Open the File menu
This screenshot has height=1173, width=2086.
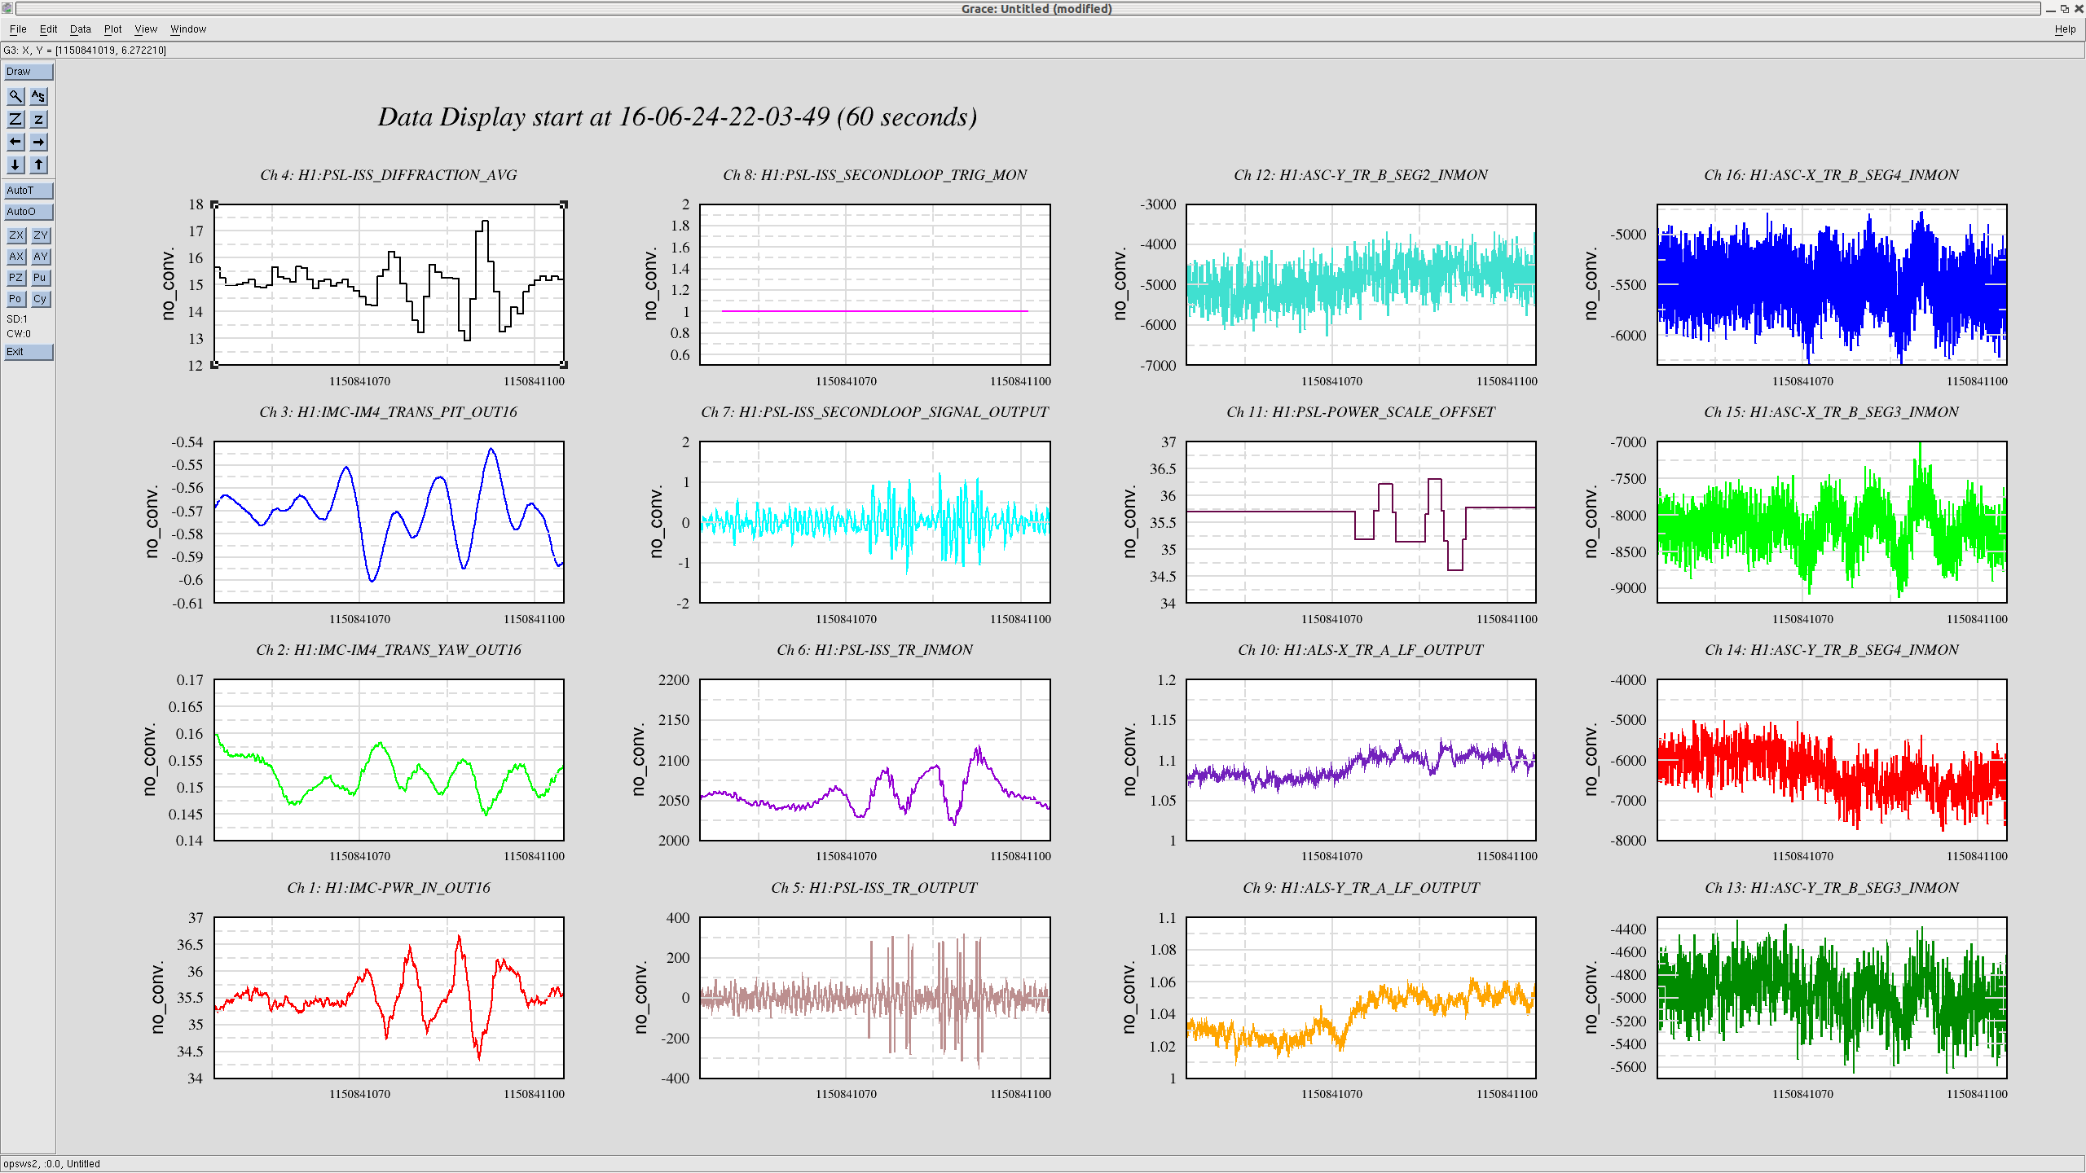tap(18, 29)
